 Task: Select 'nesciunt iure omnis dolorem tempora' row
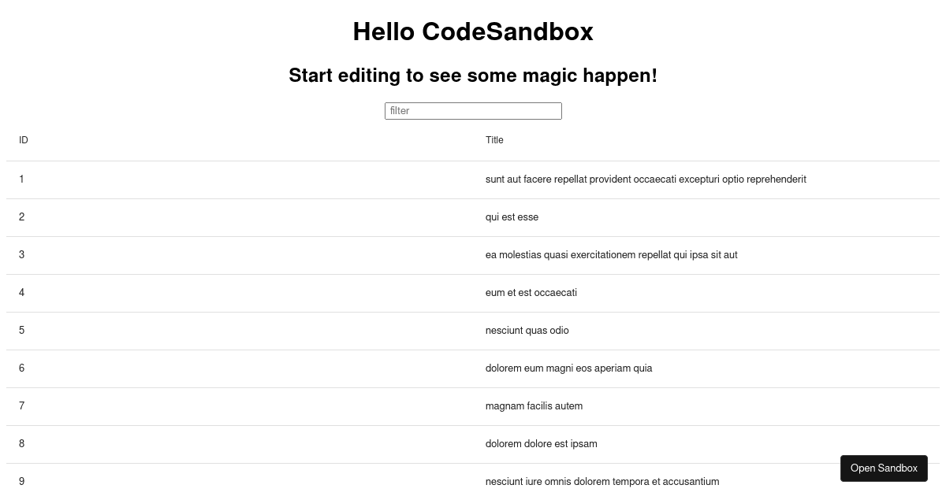click(473, 480)
